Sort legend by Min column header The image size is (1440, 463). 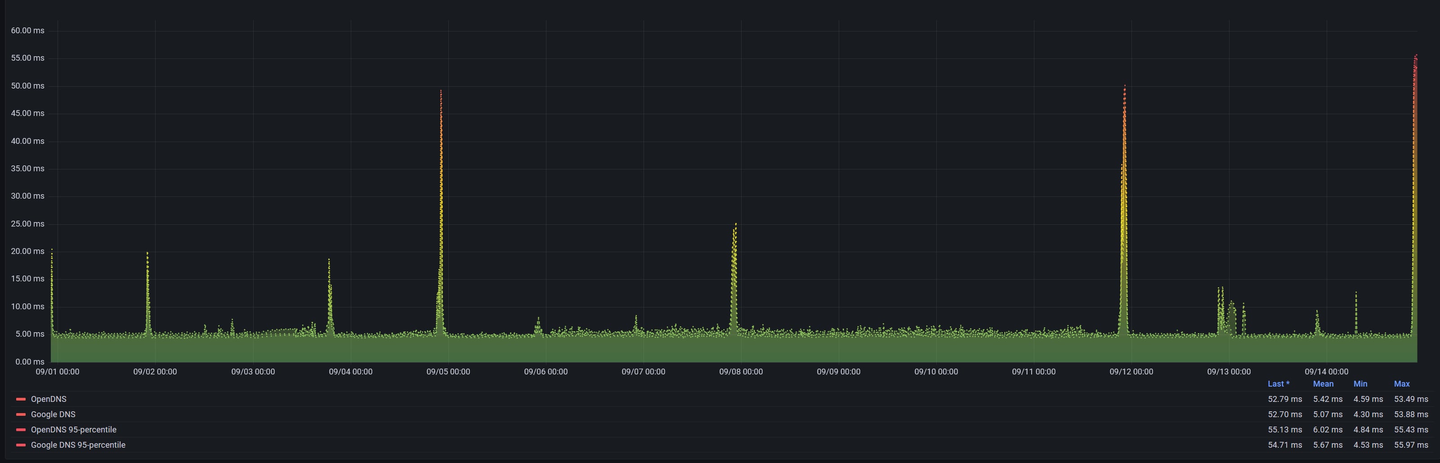click(x=1360, y=384)
